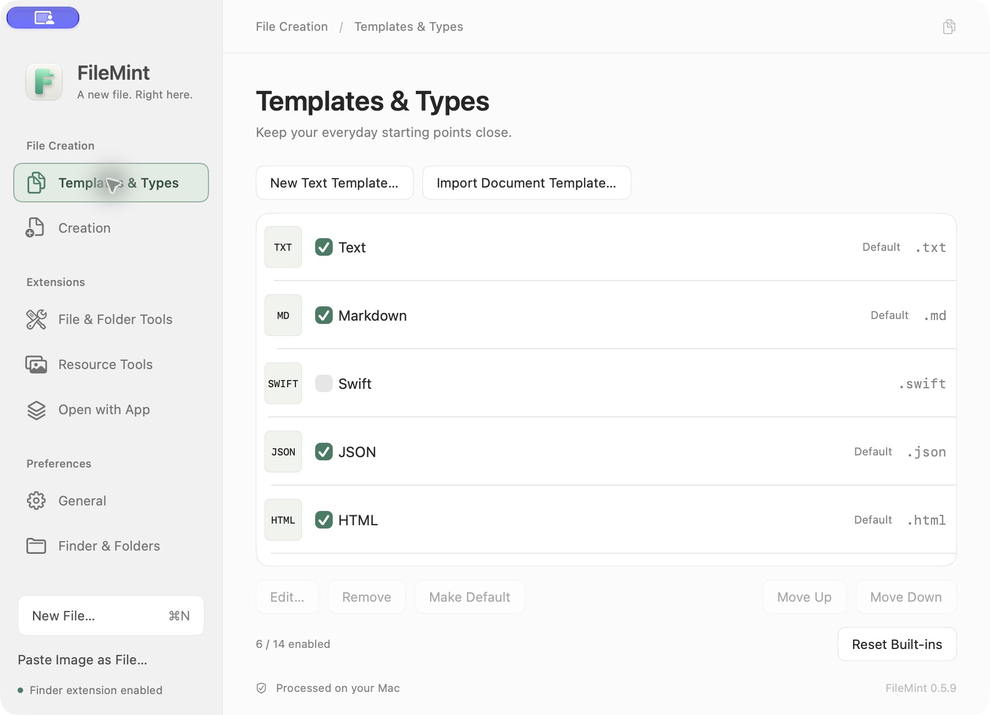Click the TXT file type badge

pos(283,247)
